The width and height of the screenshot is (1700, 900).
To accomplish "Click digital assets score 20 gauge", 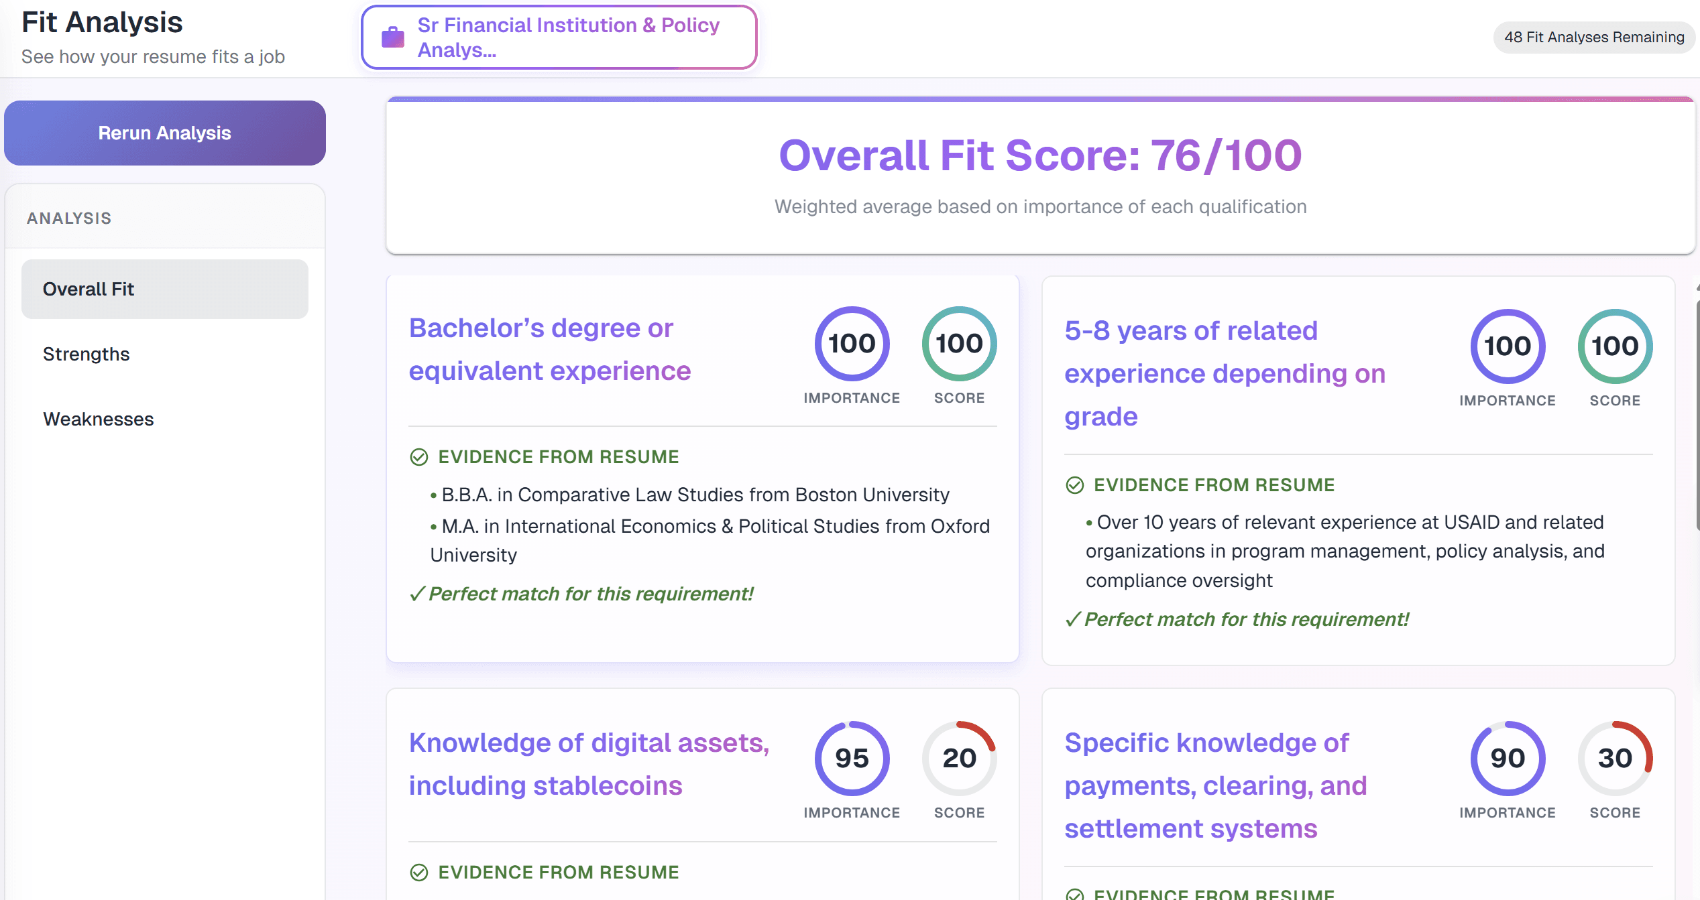I will pos(959,758).
